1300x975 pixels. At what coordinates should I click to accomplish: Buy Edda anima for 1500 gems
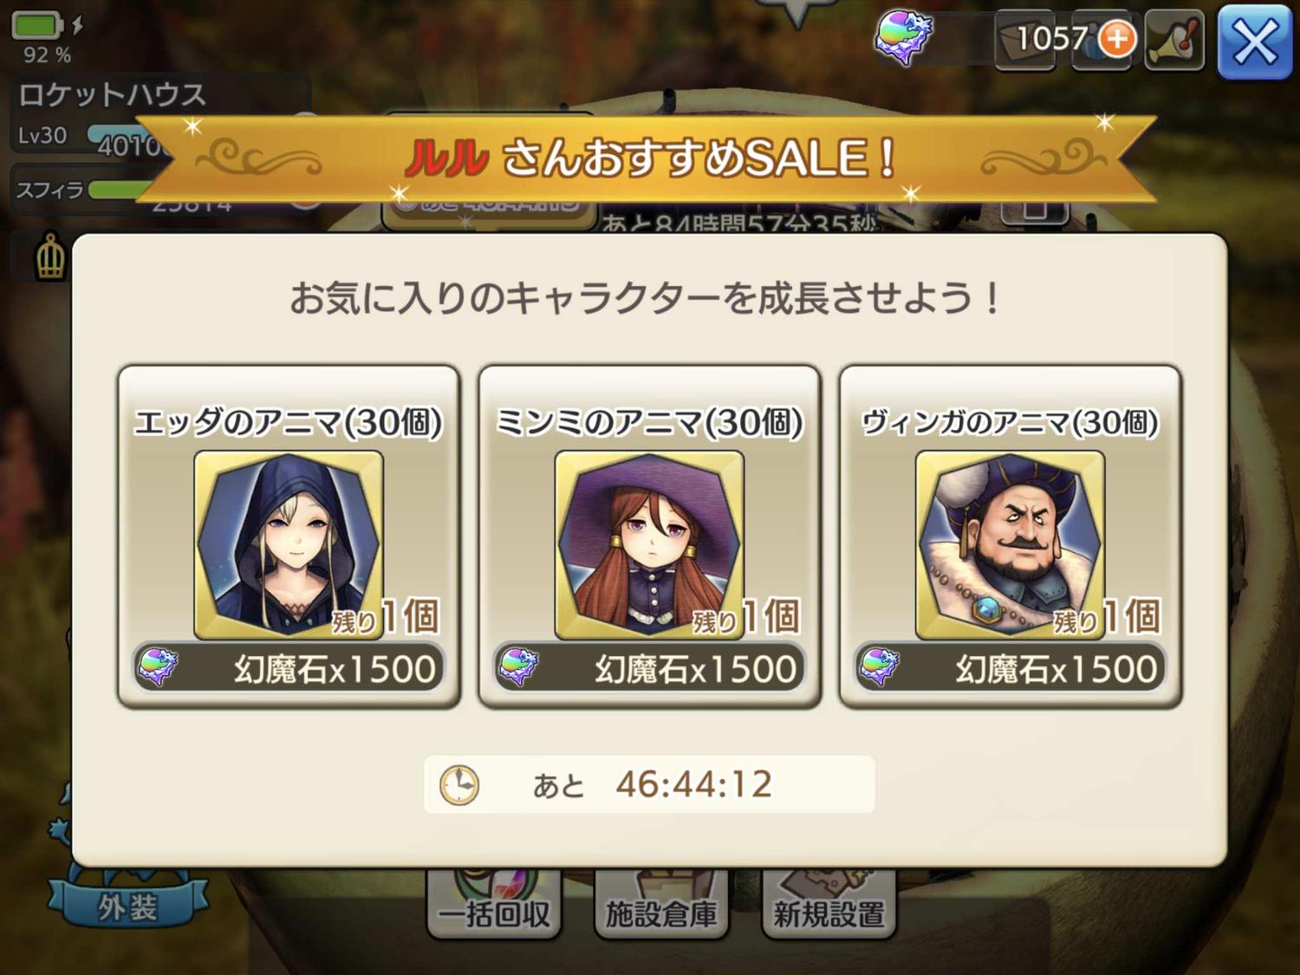pyautogui.click(x=289, y=668)
